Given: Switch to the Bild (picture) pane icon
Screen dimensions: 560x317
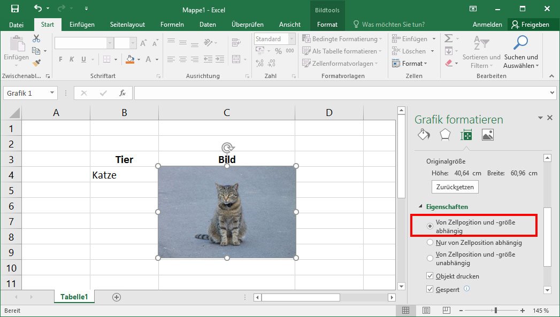Looking at the screenshot, I should 487,135.
